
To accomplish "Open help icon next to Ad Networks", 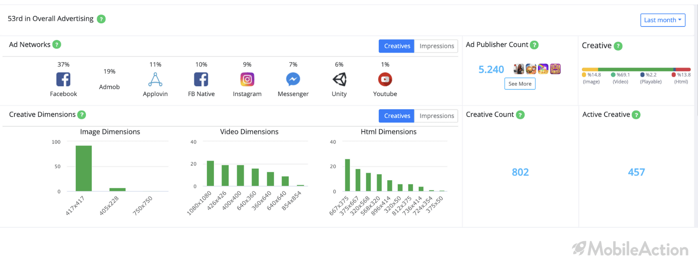I will [57, 45].
